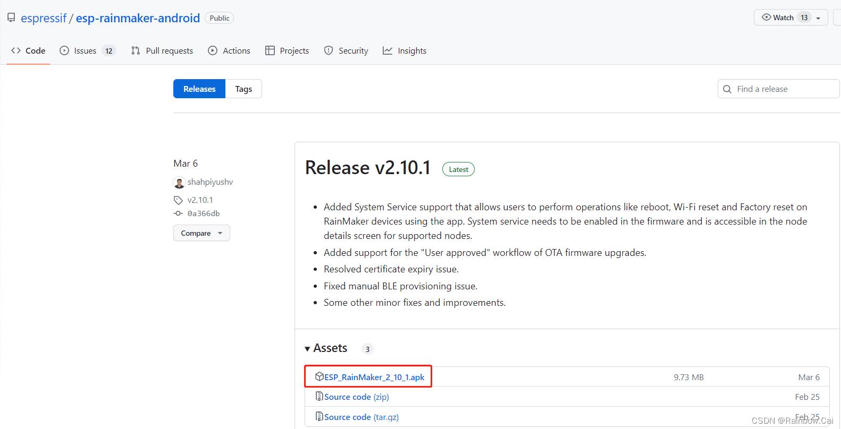The width and height of the screenshot is (841, 429).
Task: Open the v2.10.1 tag link
Action: coord(200,200)
